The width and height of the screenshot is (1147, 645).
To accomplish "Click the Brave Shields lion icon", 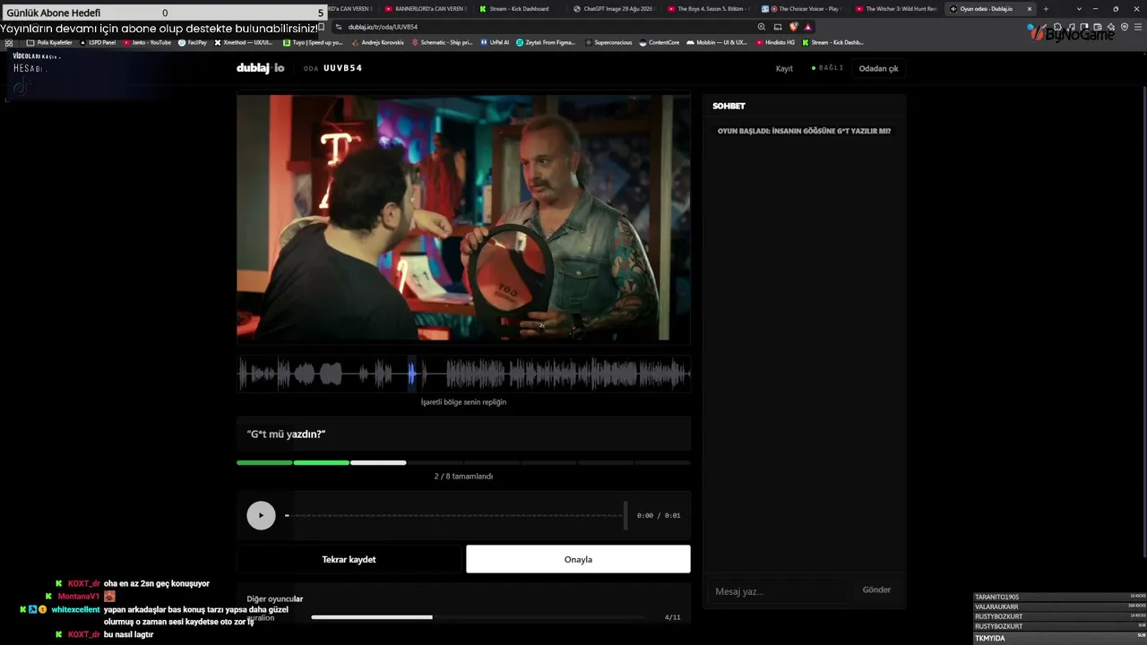I will pyautogui.click(x=793, y=27).
